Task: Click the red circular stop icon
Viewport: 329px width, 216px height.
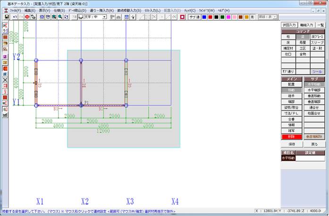Action: click(x=27, y=17)
